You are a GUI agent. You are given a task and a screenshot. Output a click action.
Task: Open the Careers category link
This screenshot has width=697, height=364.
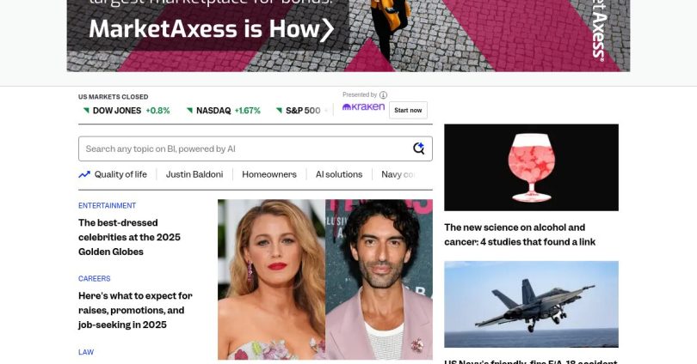pos(95,278)
